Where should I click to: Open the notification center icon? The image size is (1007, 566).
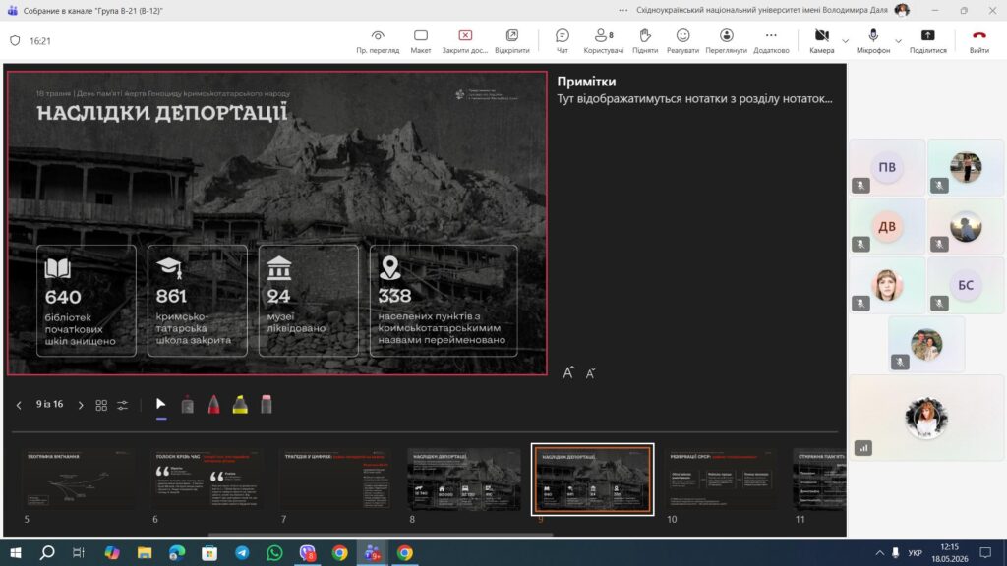[x=985, y=552]
